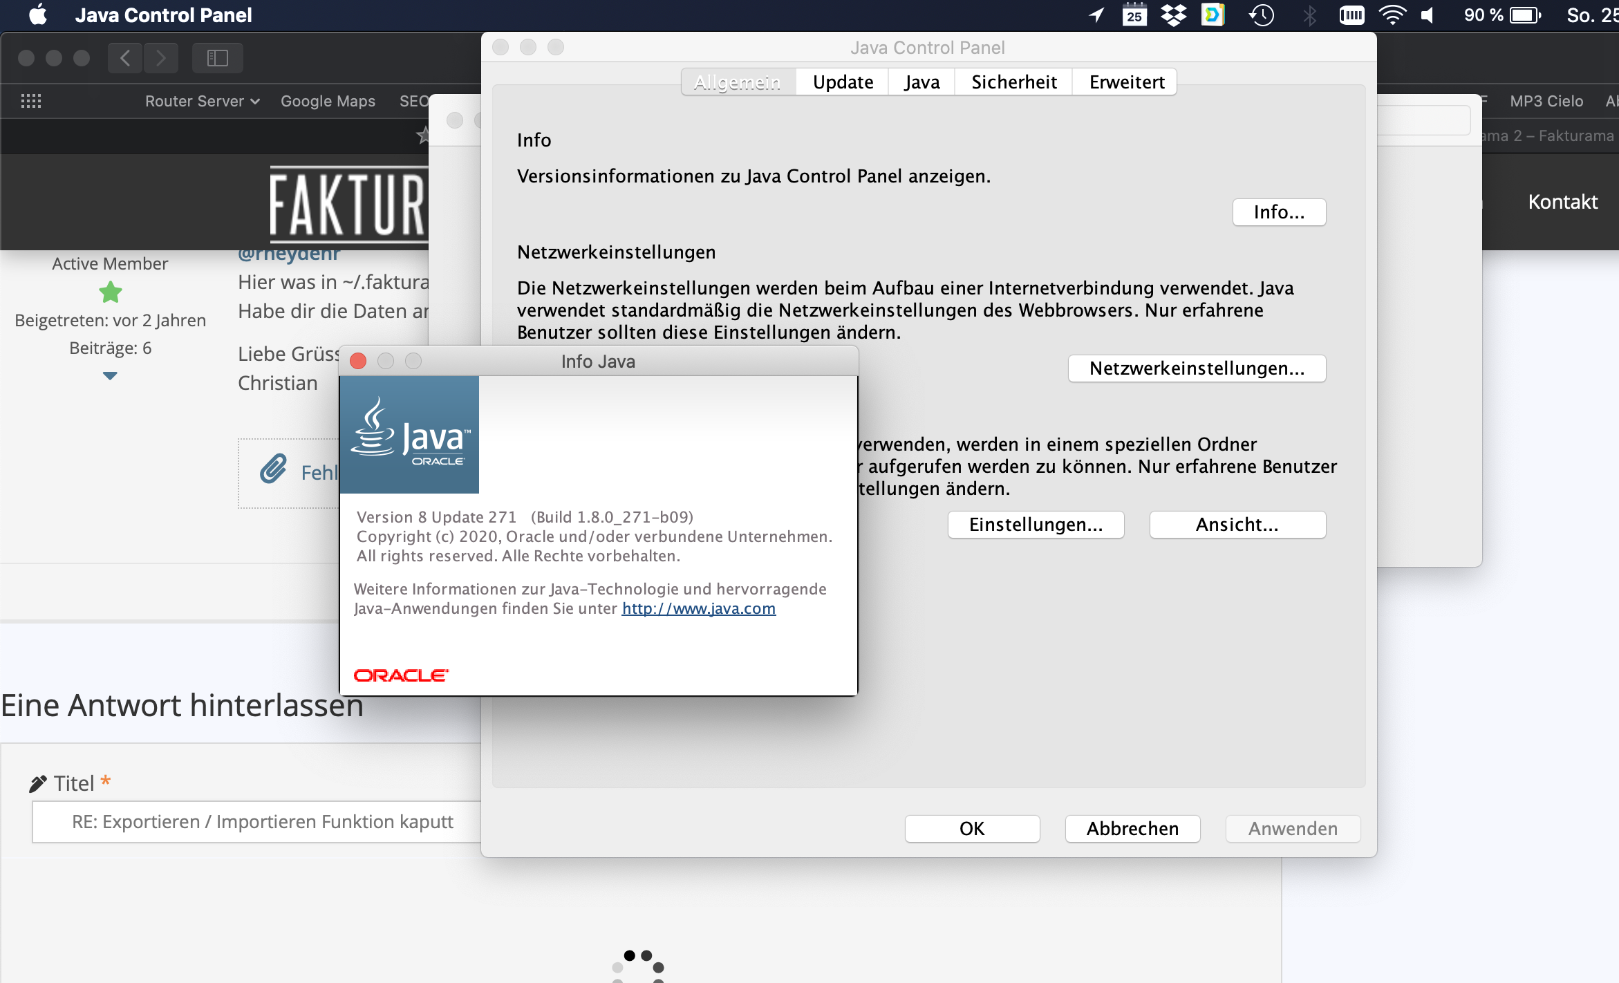Viewport: 1619px width, 983px height.
Task: Click the Abbrechen button
Action: click(1132, 829)
